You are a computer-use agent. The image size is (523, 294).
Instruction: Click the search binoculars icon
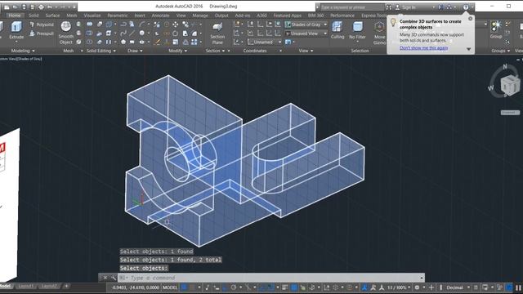[389, 7]
